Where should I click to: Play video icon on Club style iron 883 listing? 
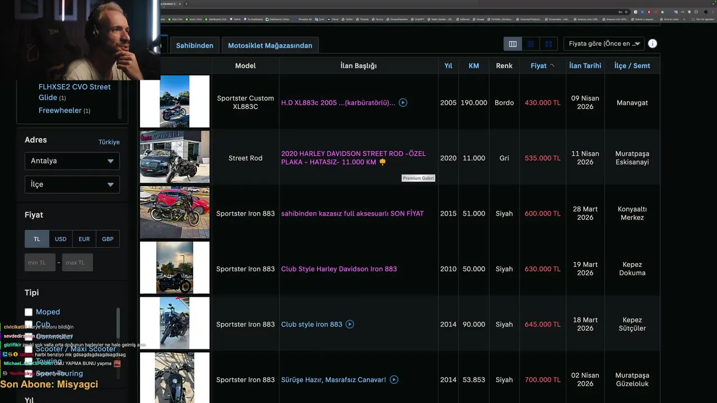350,324
